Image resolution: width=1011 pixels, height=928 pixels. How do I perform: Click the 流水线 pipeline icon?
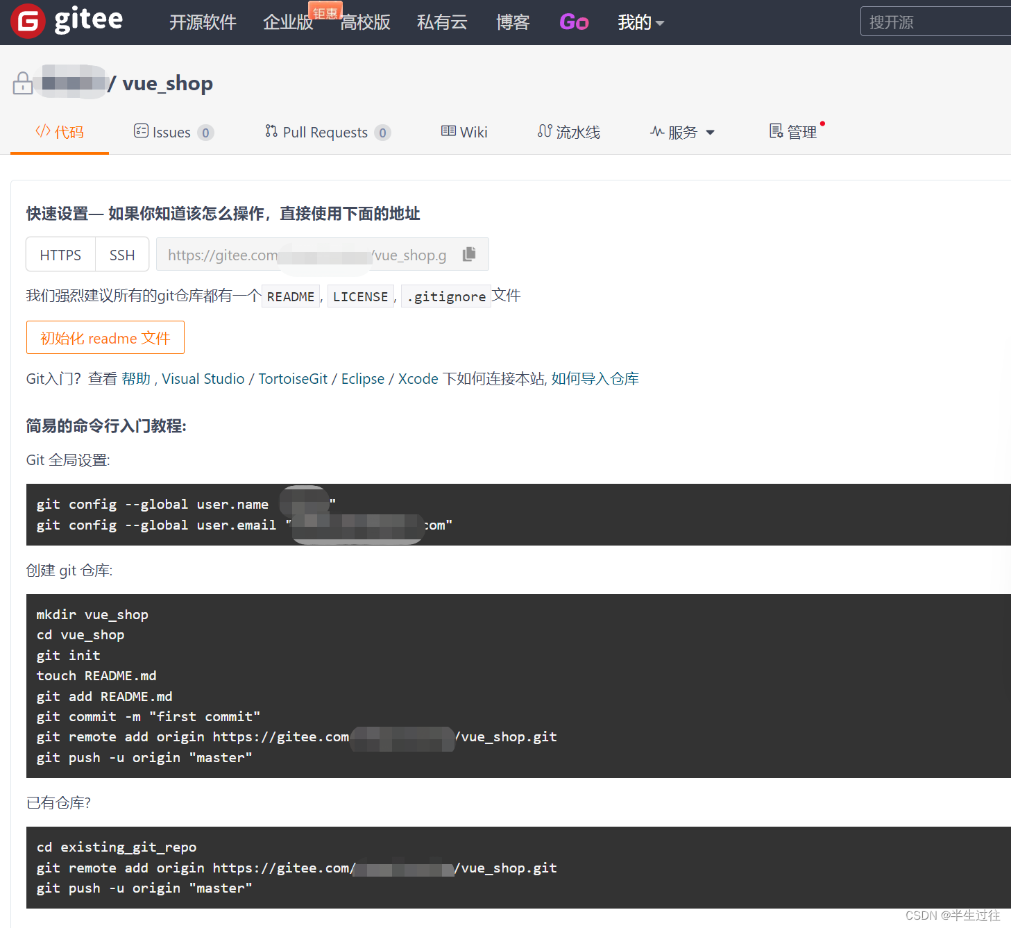tap(545, 131)
